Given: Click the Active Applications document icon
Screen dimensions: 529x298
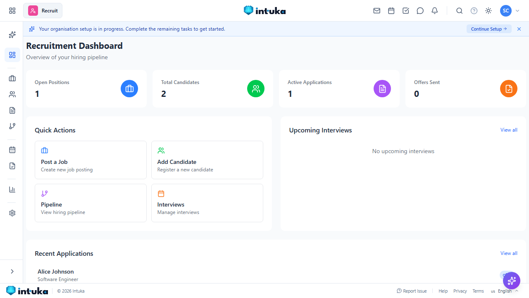Looking at the screenshot, I should (x=382, y=89).
